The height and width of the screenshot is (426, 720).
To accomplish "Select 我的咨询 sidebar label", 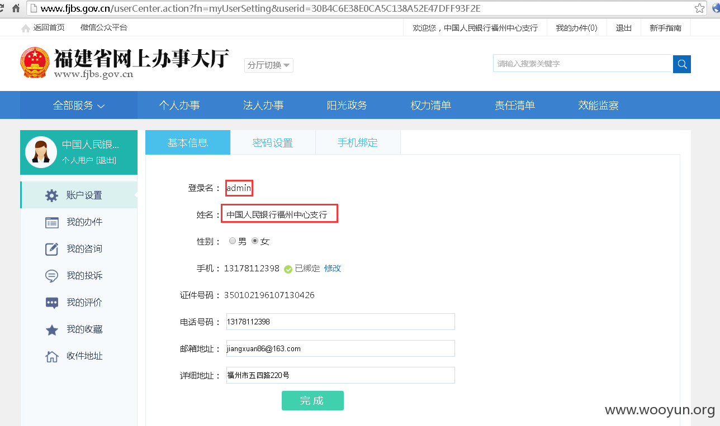I will click(x=84, y=249).
